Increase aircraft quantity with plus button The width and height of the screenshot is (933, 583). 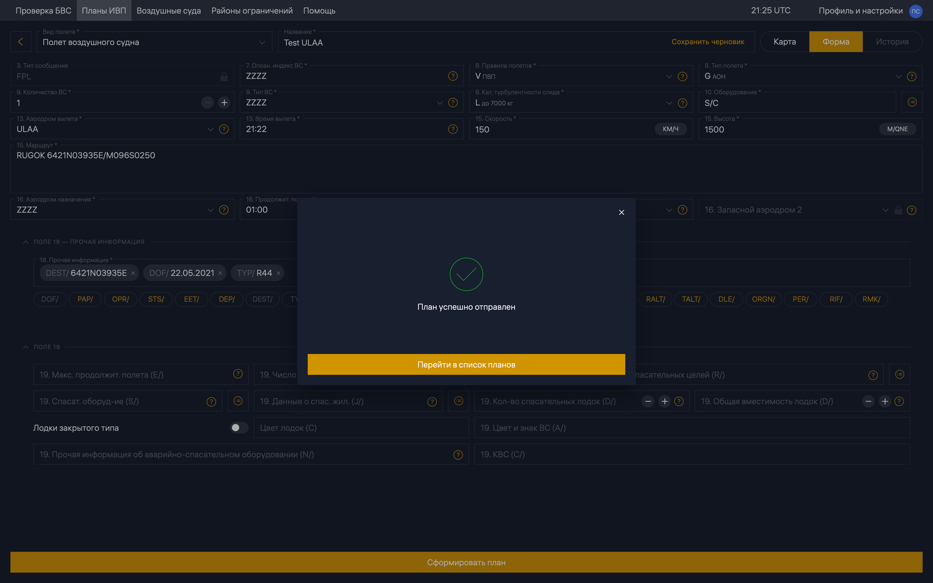click(x=224, y=103)
